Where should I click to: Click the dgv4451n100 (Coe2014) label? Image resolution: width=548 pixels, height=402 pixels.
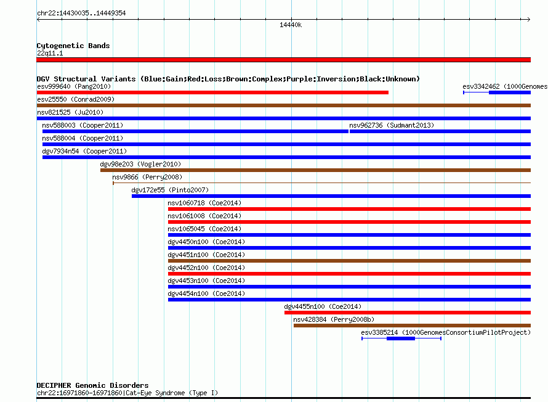pos(206,255)
